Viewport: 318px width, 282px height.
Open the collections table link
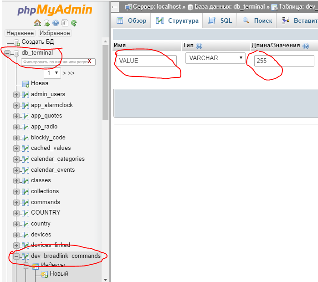[x=45, y=191]
